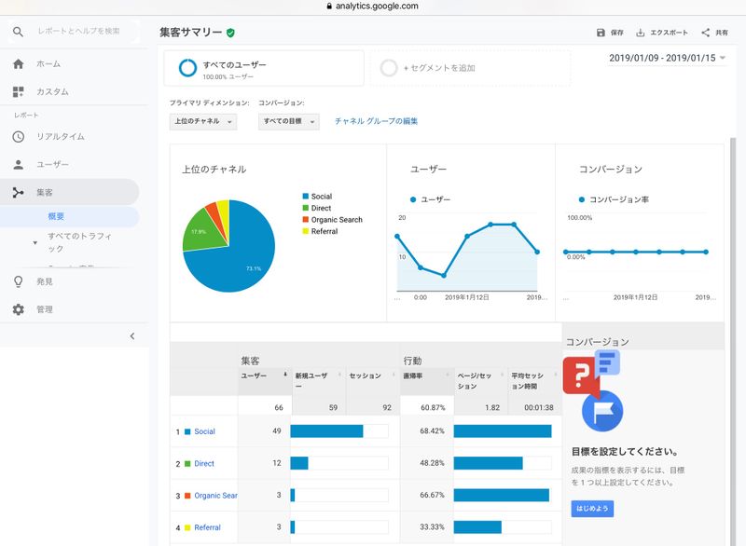This screenshot has height=546, width=746.
Task: Click the レポートとヘルプを検索 search field
Action: 79,32
